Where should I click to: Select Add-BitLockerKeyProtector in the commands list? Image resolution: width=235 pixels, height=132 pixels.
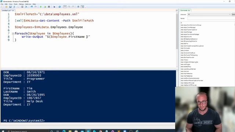tap(189, 41)
